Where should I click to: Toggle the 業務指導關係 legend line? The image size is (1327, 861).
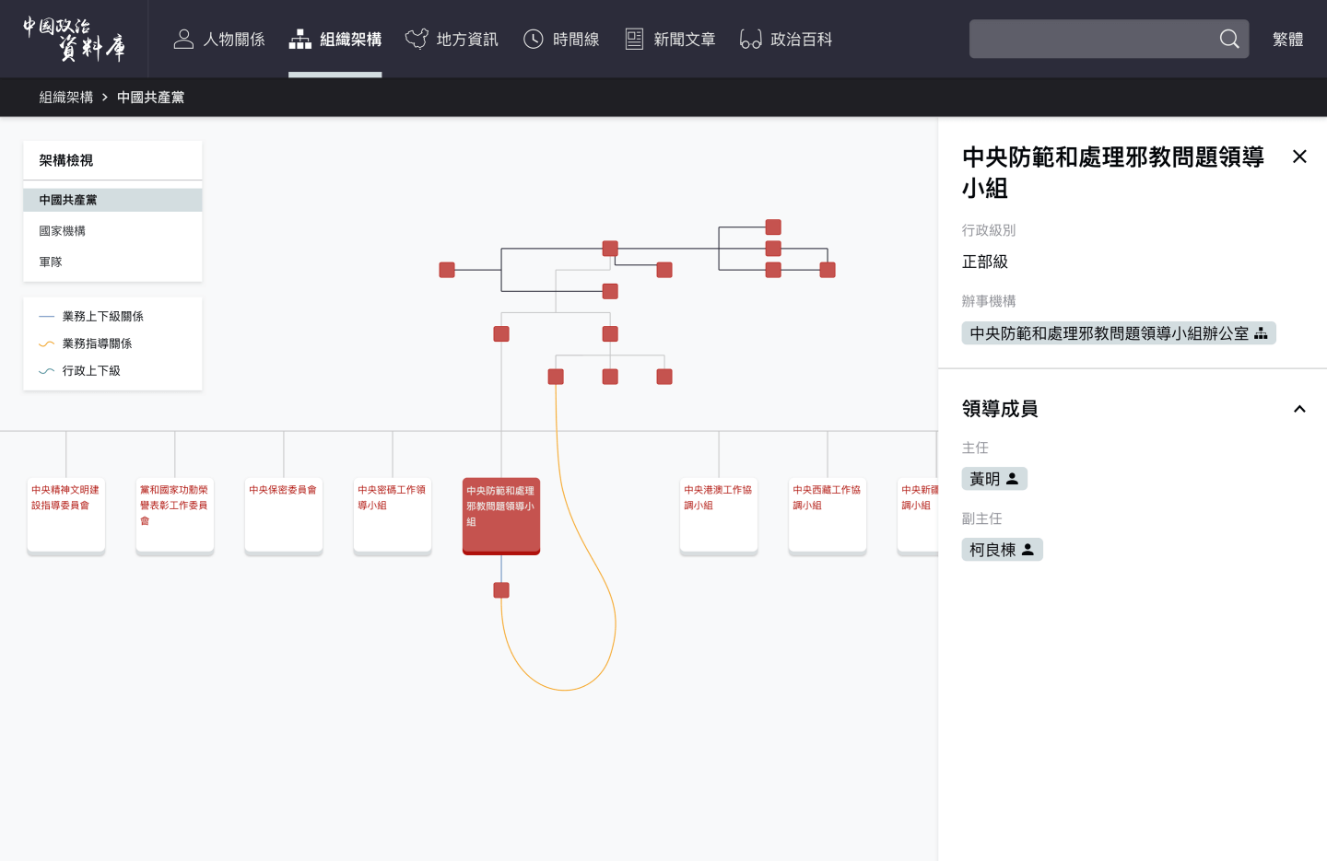pyautogui.click(x=47, y=343)
